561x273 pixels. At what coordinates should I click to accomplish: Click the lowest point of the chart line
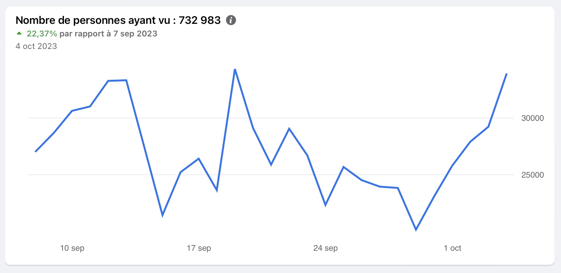pyautogui.click(x=416, y=230)
